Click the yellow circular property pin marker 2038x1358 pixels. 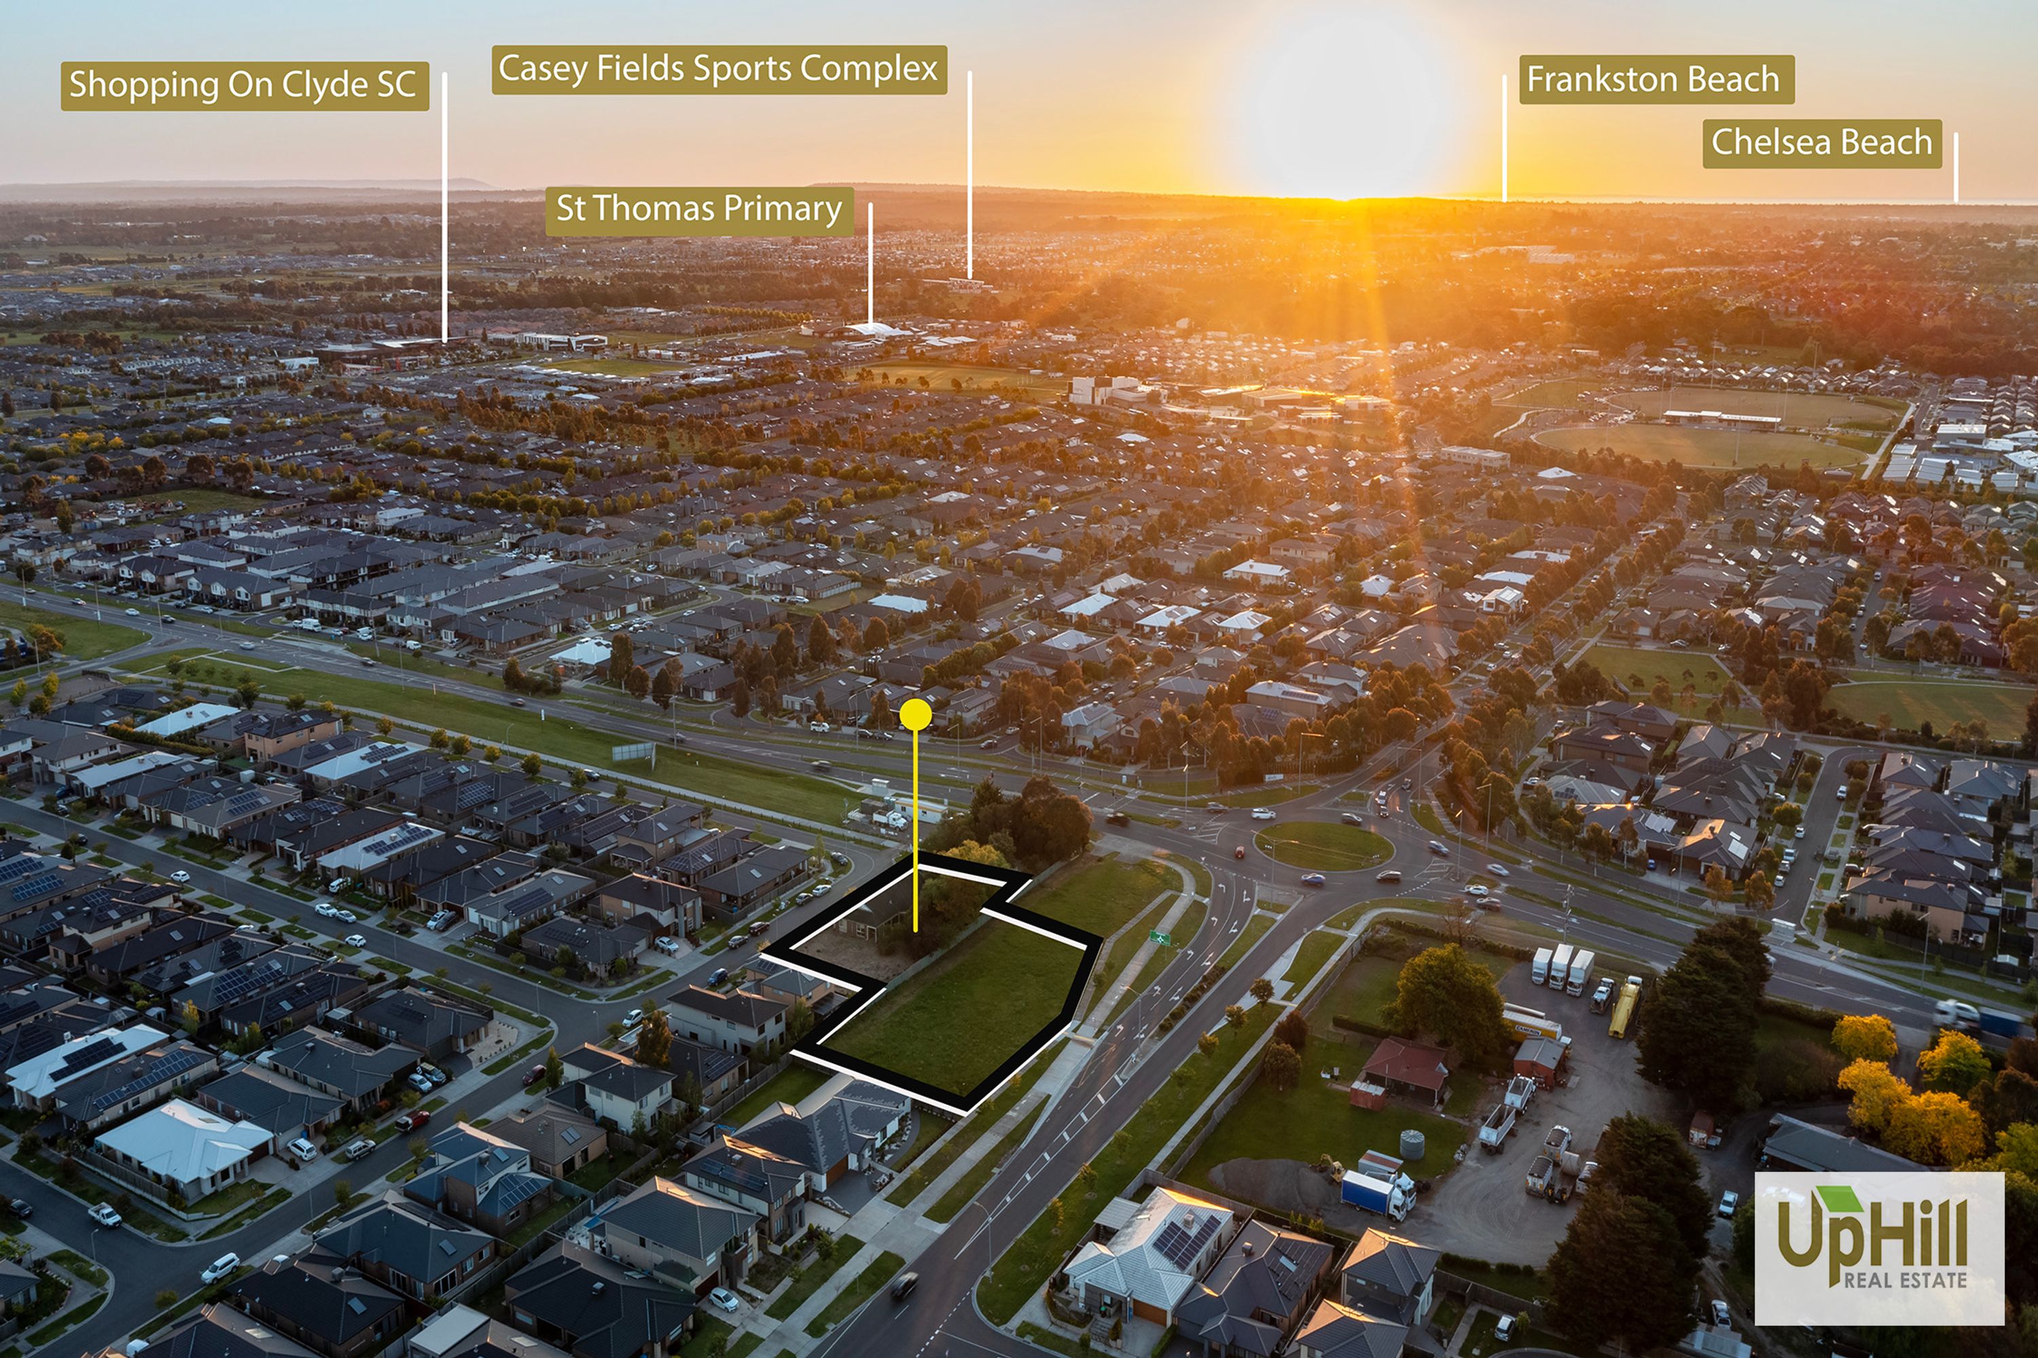pos(915,714)
